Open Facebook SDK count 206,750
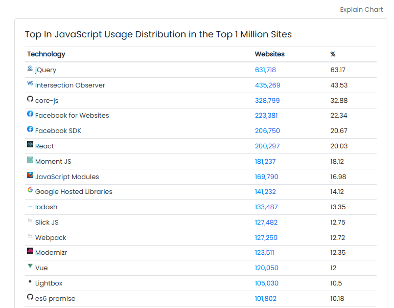 tap(267, 130)
